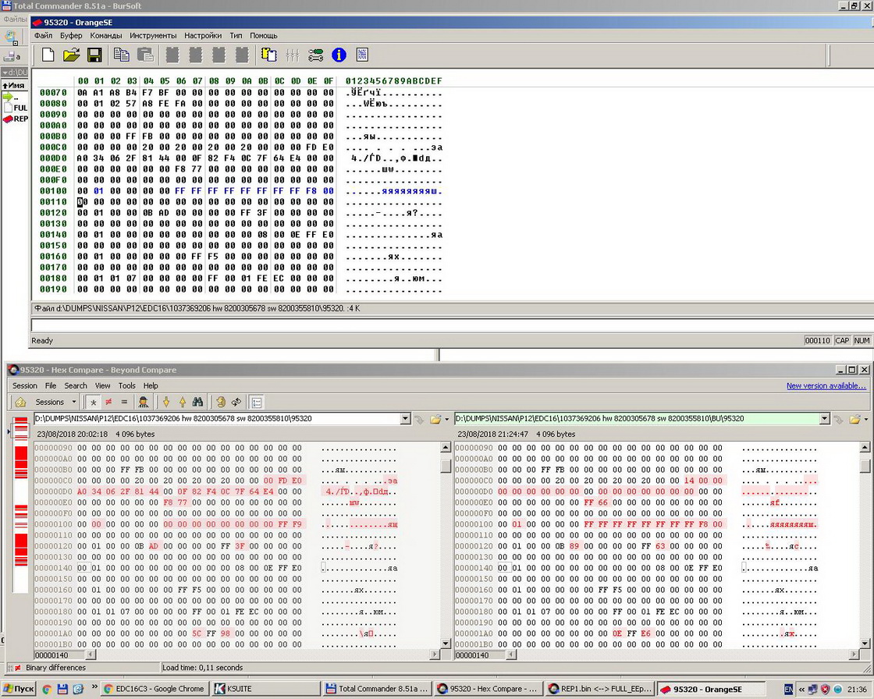Toggle Show Differences not-equal filter
The width and height of the screenshot is (874, 699).
point(108,402)
